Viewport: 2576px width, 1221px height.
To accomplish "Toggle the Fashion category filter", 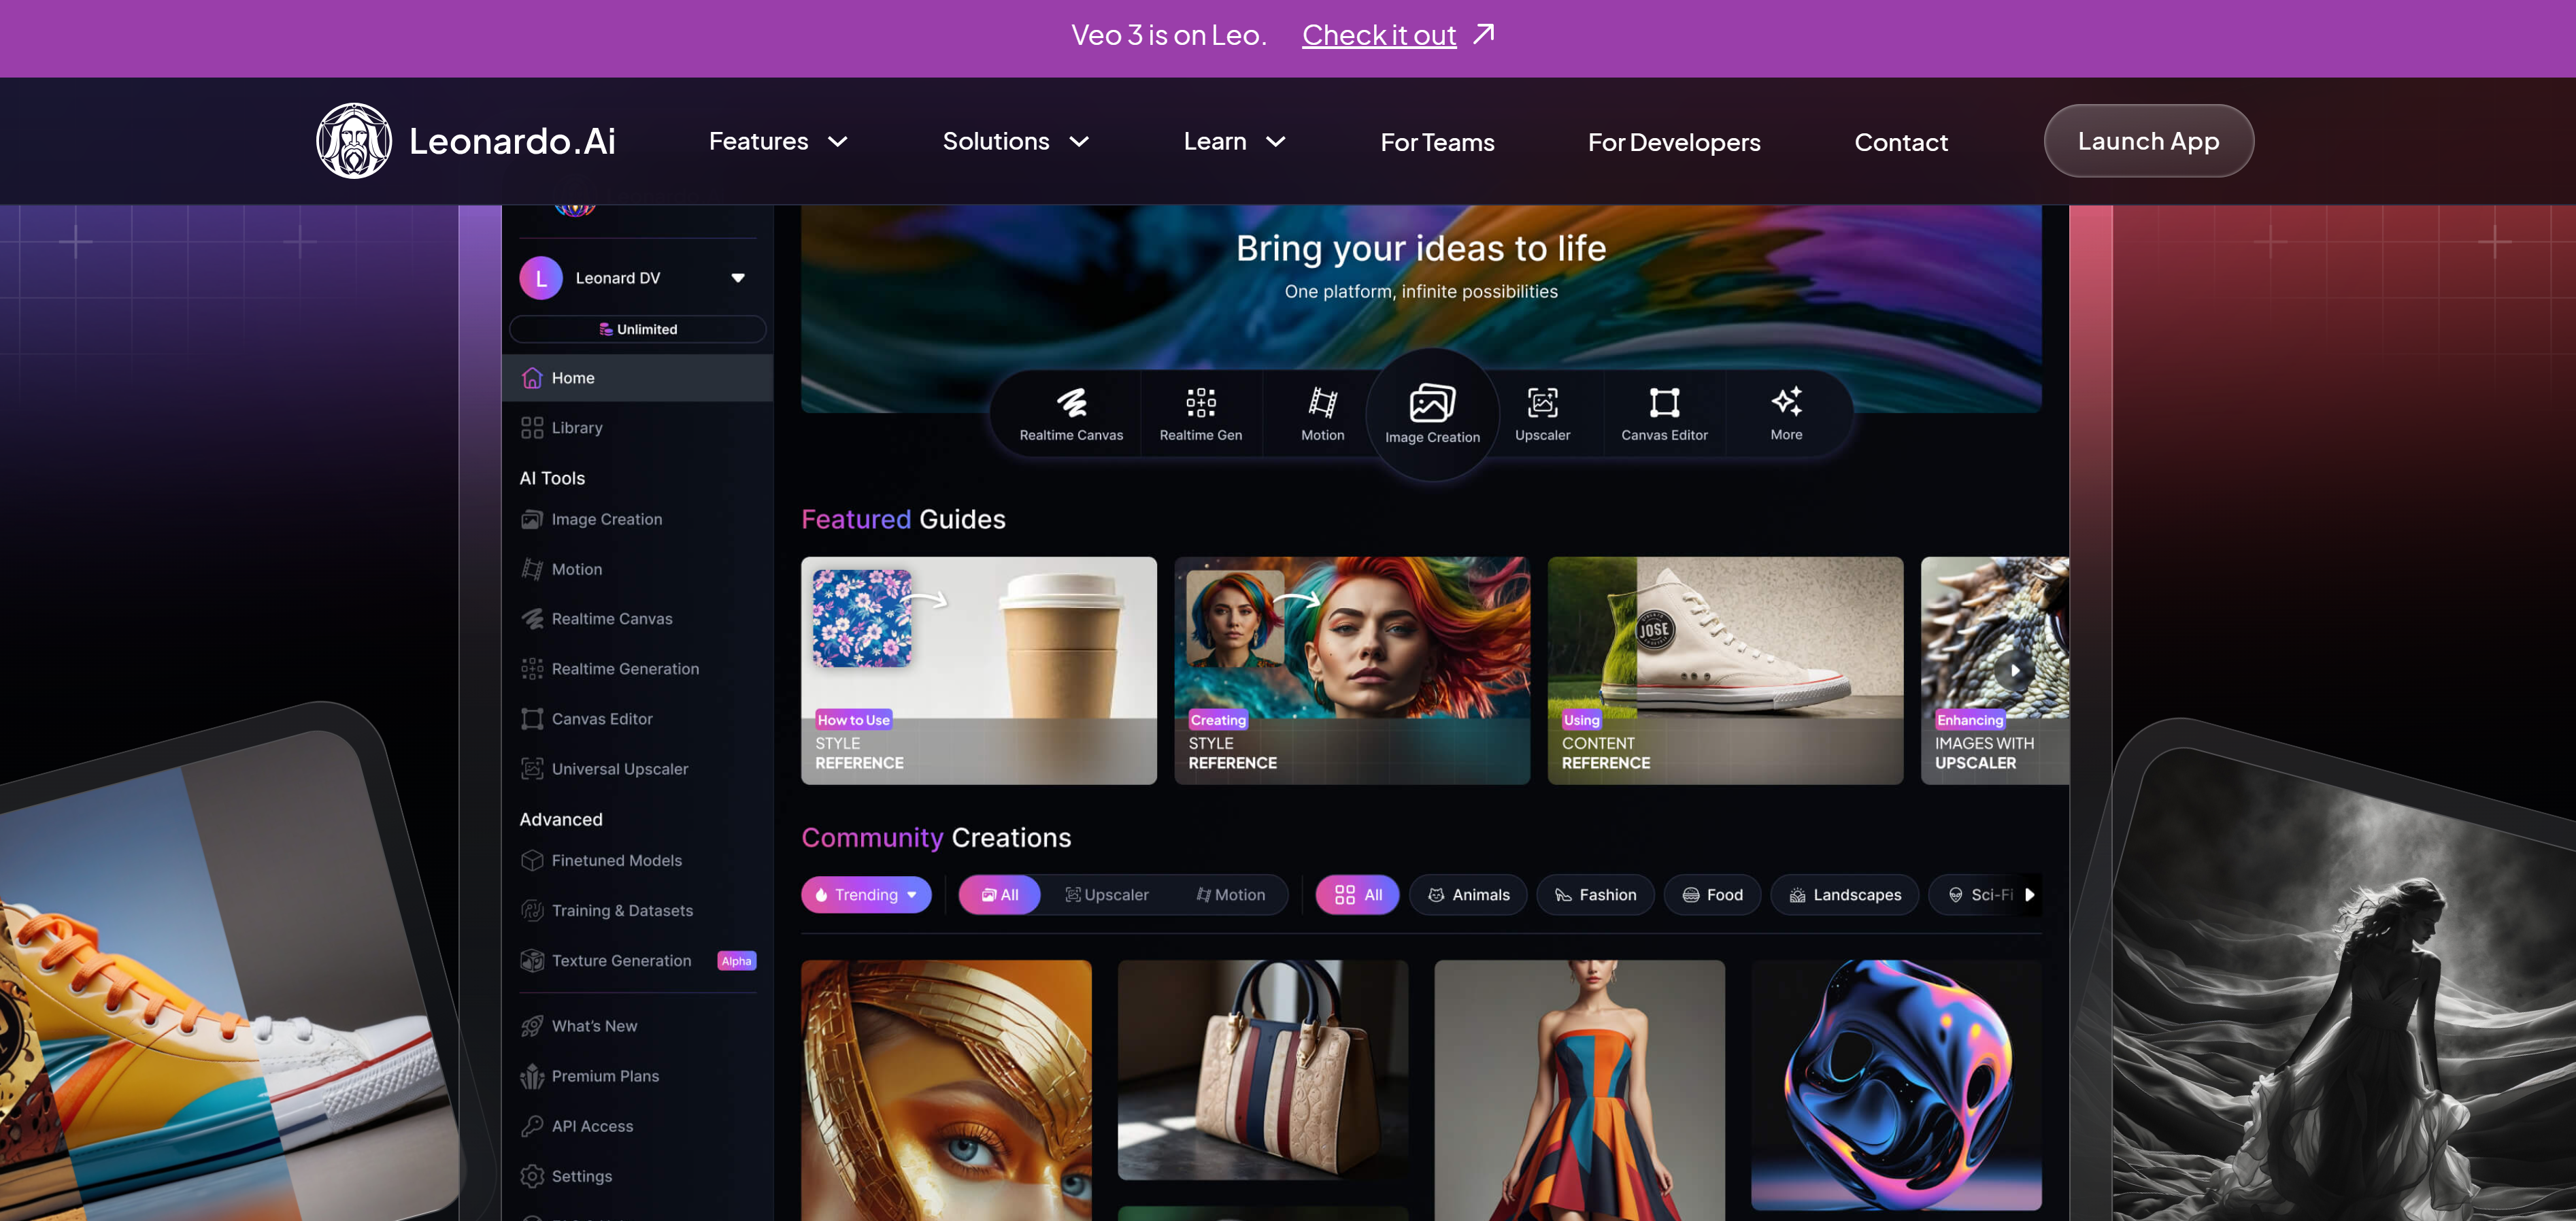I will (x=1595, y=894).
